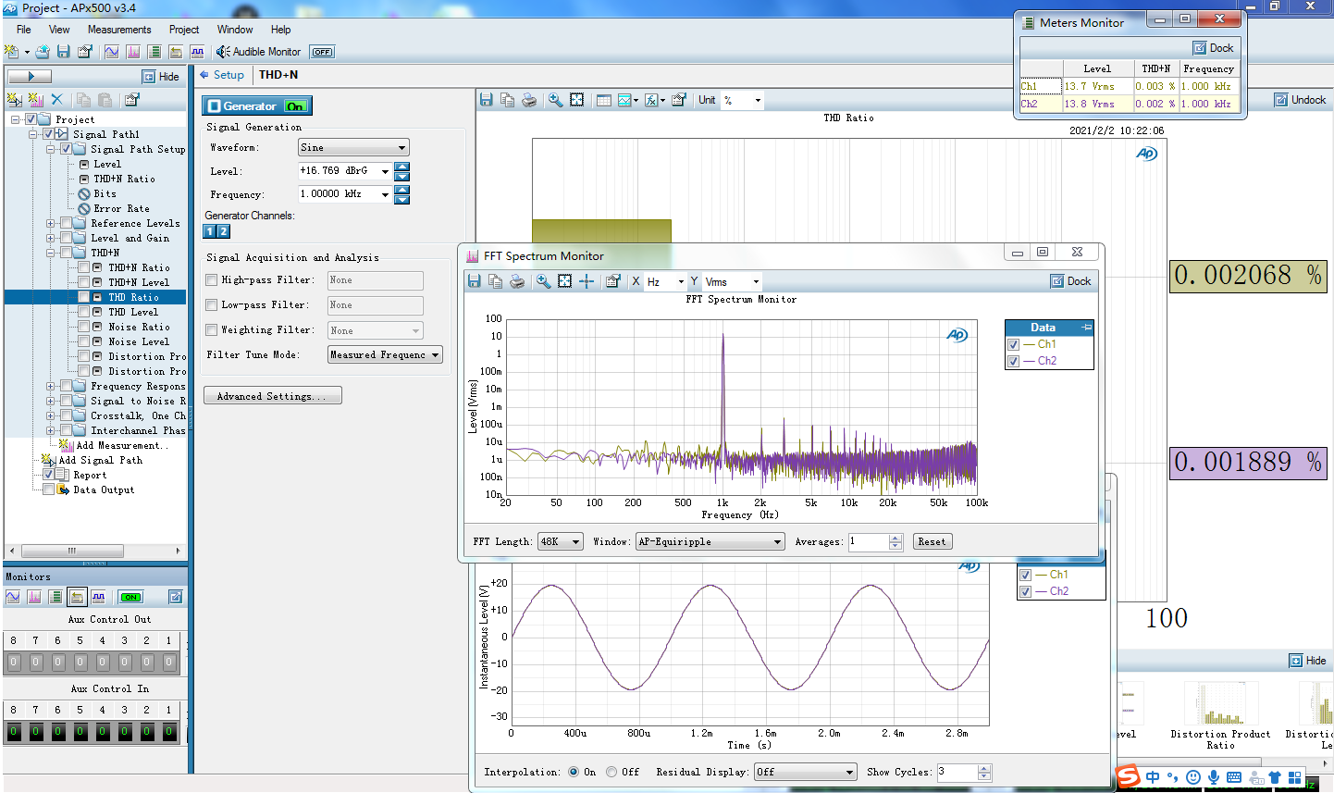Click the project properties icon in main toolbar
Image resolution: width=1334 pixels, height=793 pixels.
(85, 52)
